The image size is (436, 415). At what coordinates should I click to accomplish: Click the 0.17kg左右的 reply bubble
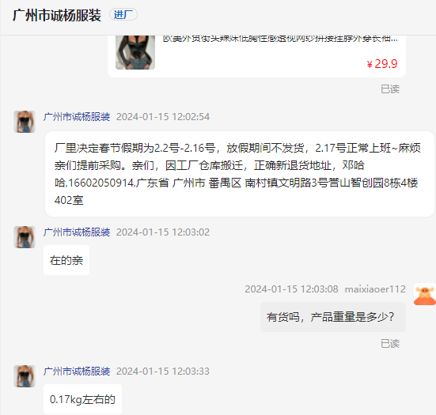pos(82,399)
